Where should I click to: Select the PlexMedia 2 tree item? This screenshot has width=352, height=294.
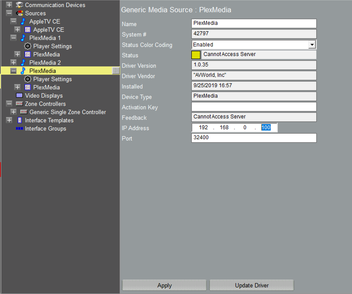click(45, 63)
